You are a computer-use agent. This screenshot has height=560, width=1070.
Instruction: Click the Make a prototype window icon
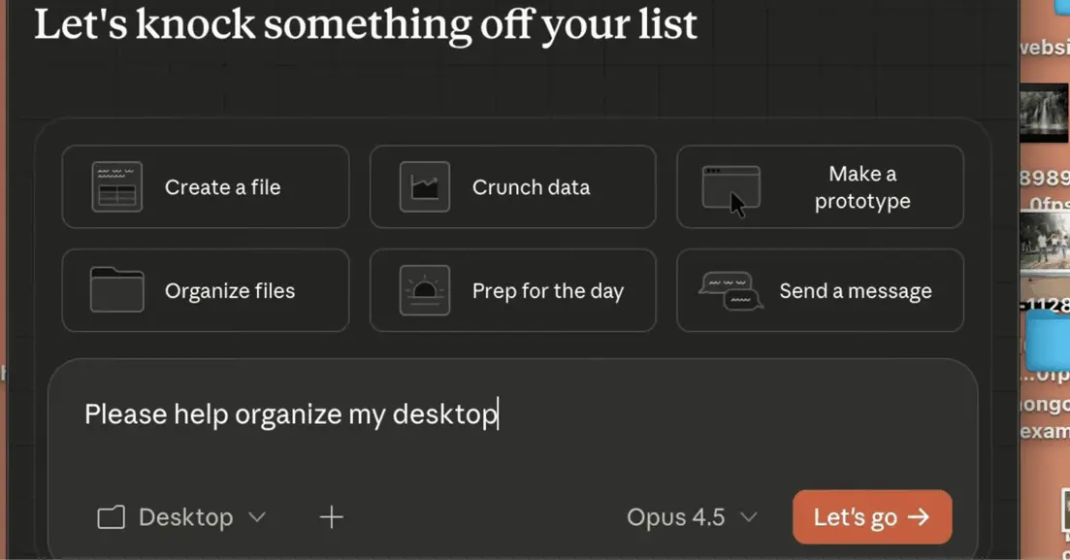point(730,187)
